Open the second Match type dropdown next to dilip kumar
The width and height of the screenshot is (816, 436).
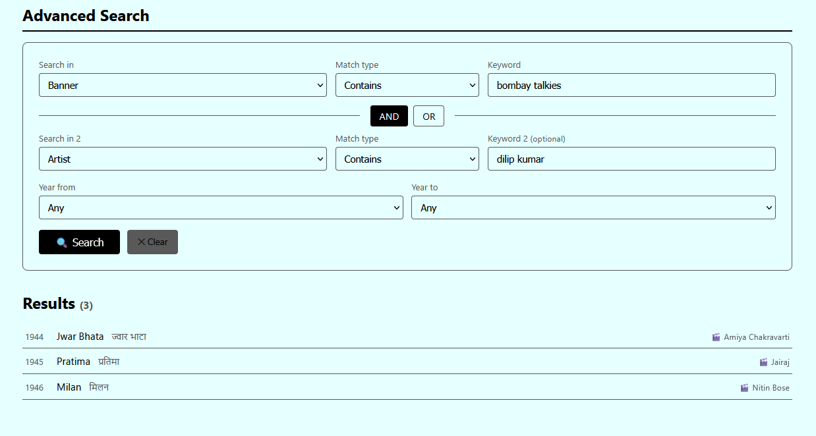click(407, 159)
